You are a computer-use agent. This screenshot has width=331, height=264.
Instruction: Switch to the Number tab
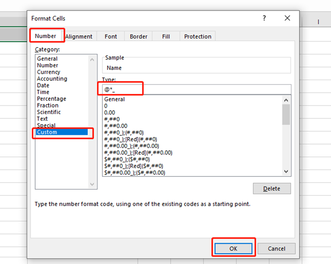pos(46,36)
